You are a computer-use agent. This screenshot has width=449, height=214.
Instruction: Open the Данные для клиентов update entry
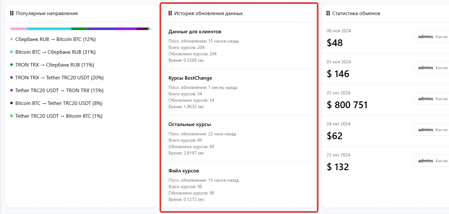click(195, 32)
